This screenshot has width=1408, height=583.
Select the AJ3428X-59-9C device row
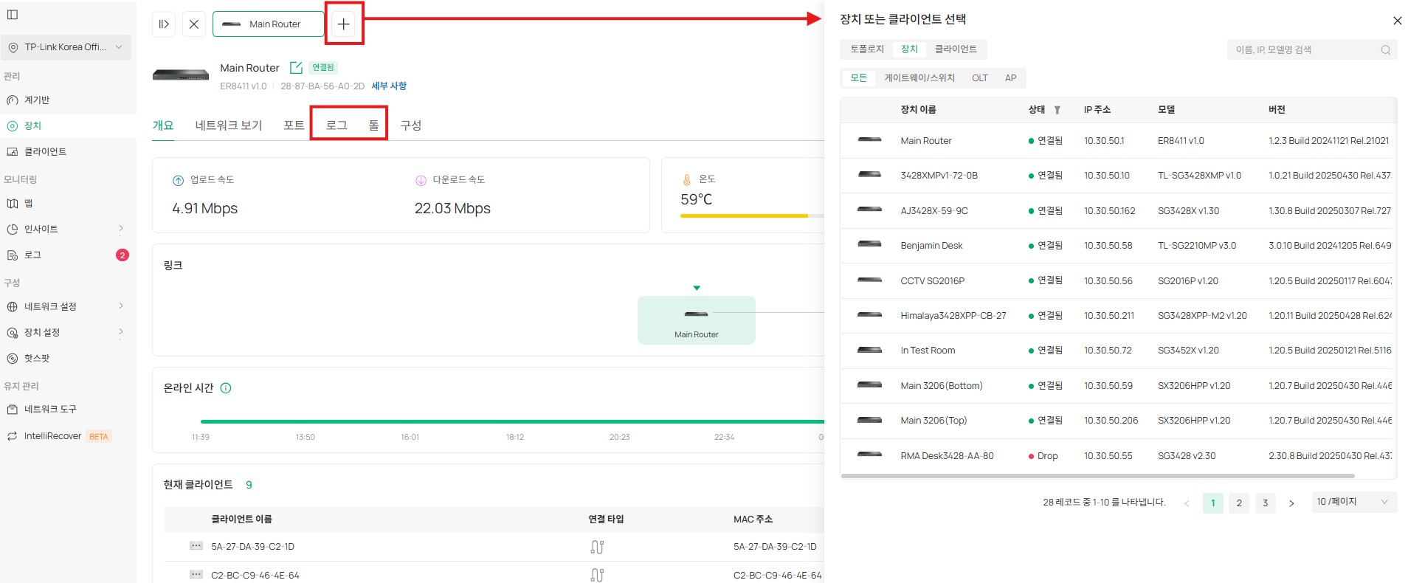(x=1118, y=211)
